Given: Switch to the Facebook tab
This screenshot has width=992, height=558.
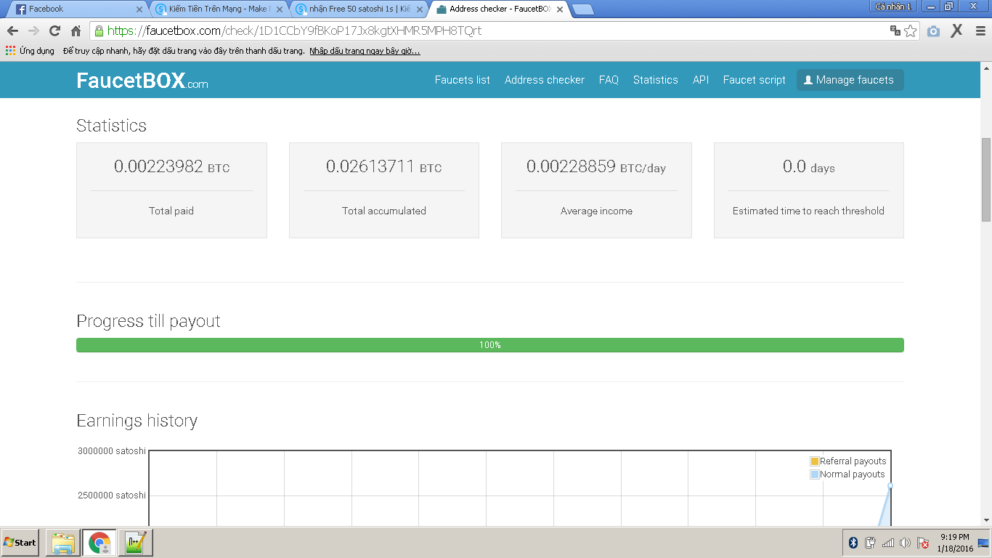Looking at the screenshot, I should (78, 9).
